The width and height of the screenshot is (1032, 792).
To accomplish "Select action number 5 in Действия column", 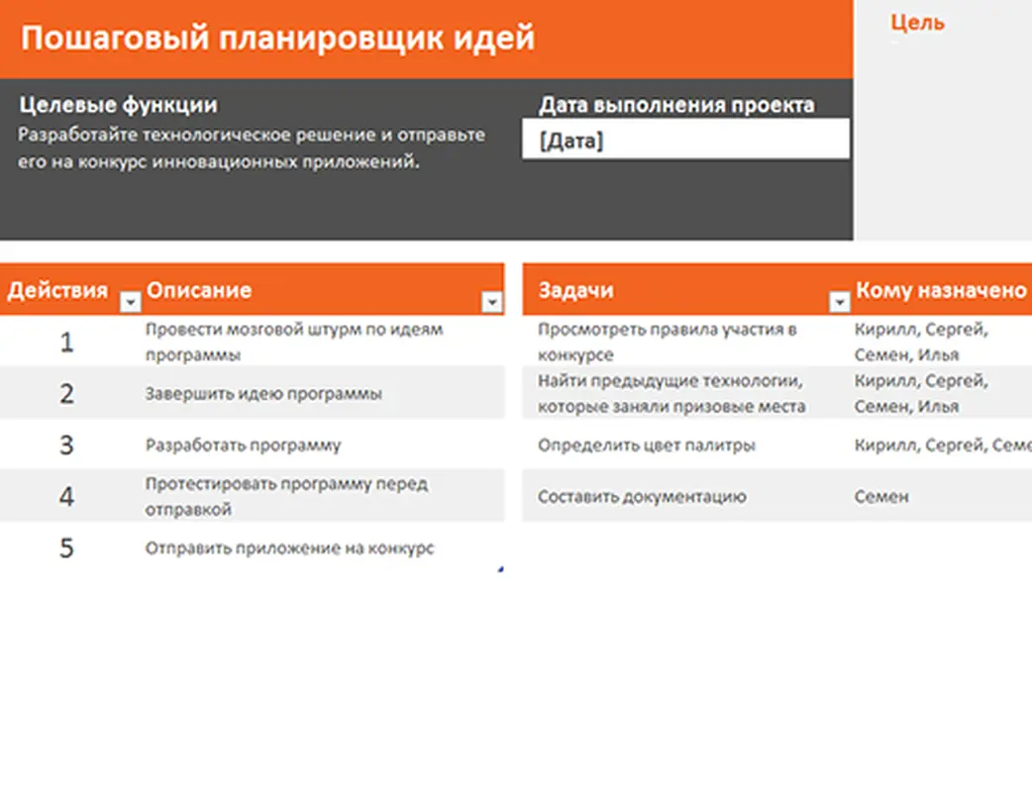I will pyautogui.click(x=66, y=547).
